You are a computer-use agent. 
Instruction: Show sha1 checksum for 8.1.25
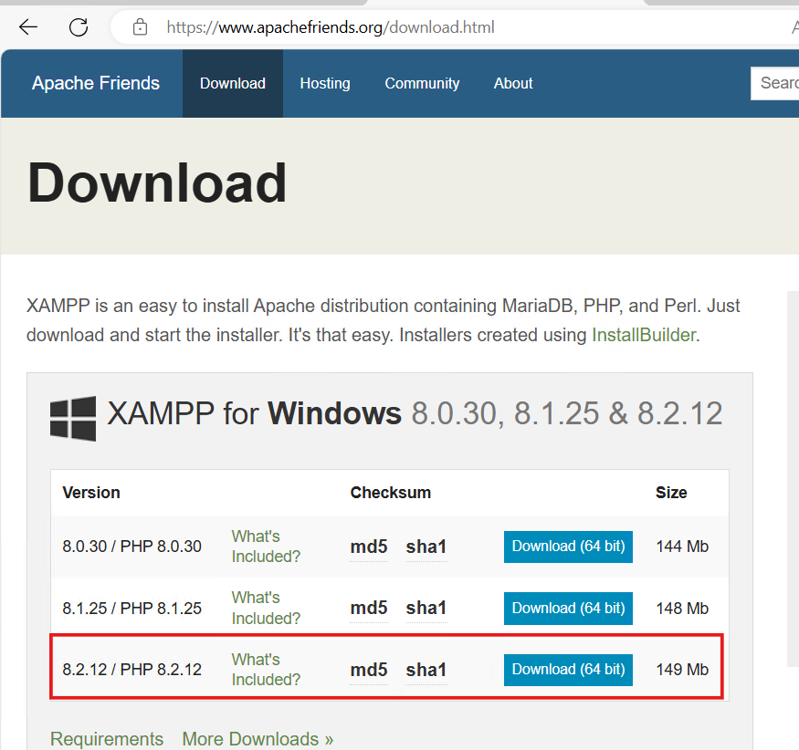(x=426, y=608)
